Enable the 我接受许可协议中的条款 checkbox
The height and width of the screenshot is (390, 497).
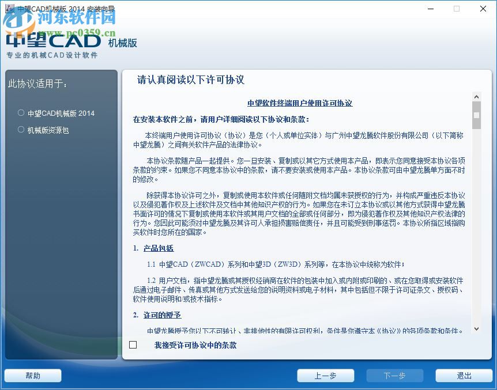pyautogui.click(x=133, y=344)
